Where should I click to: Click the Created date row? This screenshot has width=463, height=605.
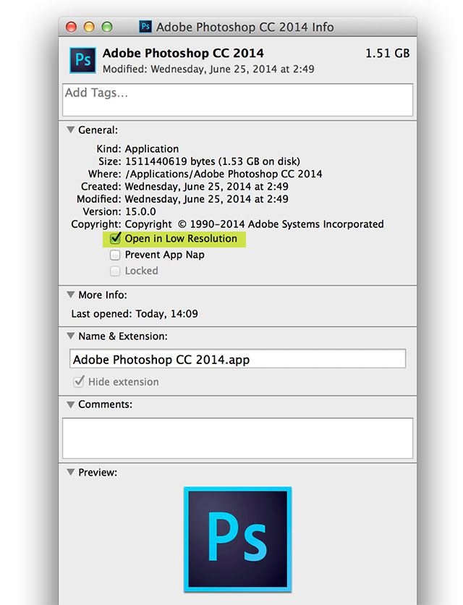point(184,187)
